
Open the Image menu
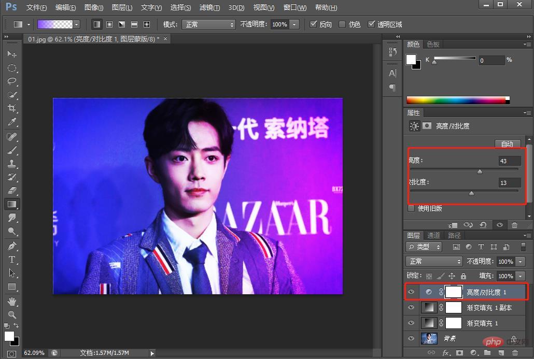click(94, 7)
